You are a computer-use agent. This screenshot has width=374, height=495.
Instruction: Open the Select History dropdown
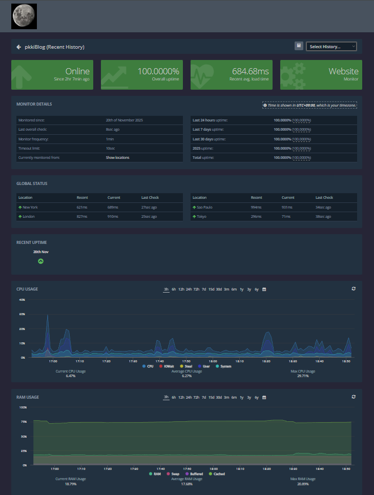coord(331,47)
